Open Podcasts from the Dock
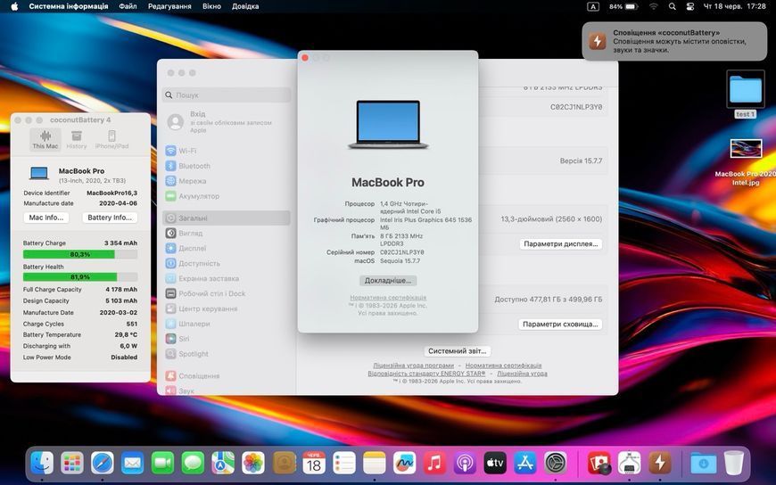The image size is (776, 485). point(466,464)
